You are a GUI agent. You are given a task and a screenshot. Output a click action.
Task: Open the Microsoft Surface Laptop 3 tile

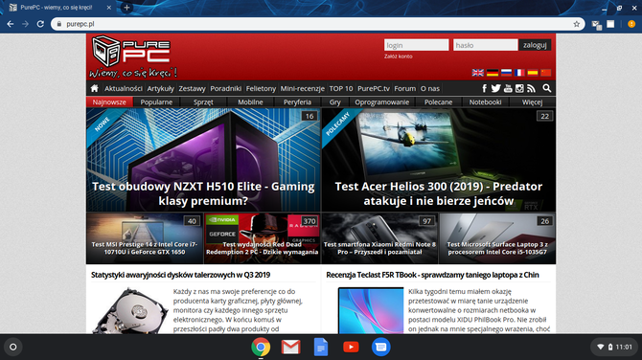click(x=497, y=238)
